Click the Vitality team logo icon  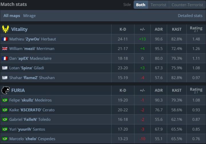[x=5, y=29]
